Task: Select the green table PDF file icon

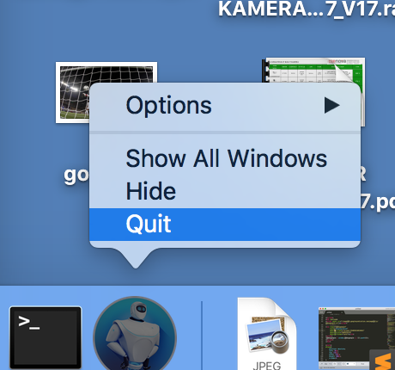Action: [x=313, y=92]
